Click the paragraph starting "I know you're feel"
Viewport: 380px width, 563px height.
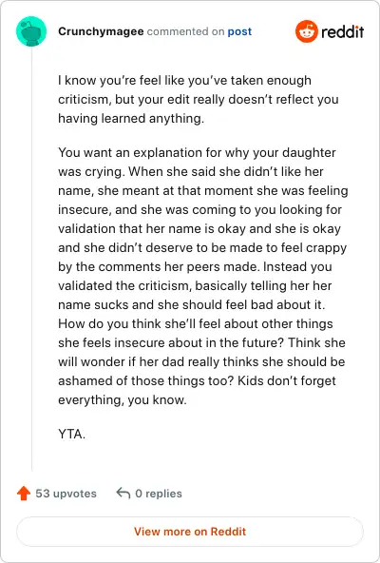(x=199, y=100)
